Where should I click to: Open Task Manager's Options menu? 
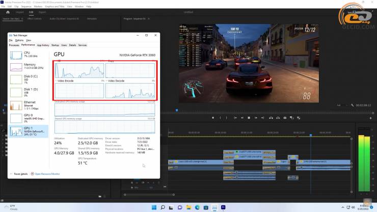pyautogui.click(x=19, y=40)
